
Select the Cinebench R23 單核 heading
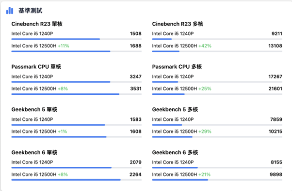pyautogui.click(x=37, y=24)
